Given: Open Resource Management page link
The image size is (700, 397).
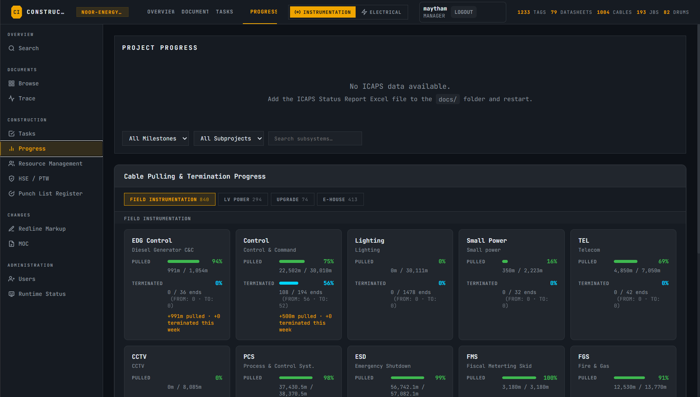Looking at the screenshot, I should coord(52,164).
